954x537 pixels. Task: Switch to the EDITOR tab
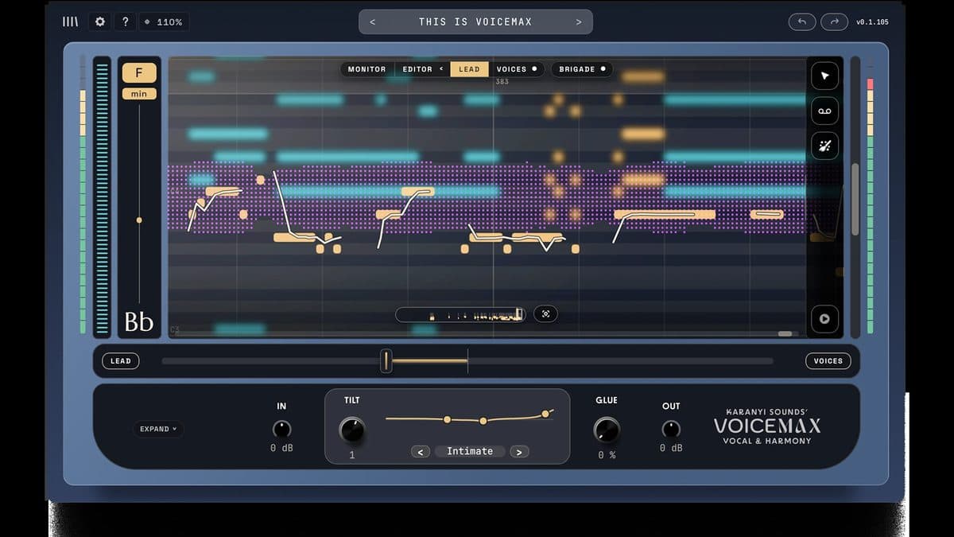[417, 69]
